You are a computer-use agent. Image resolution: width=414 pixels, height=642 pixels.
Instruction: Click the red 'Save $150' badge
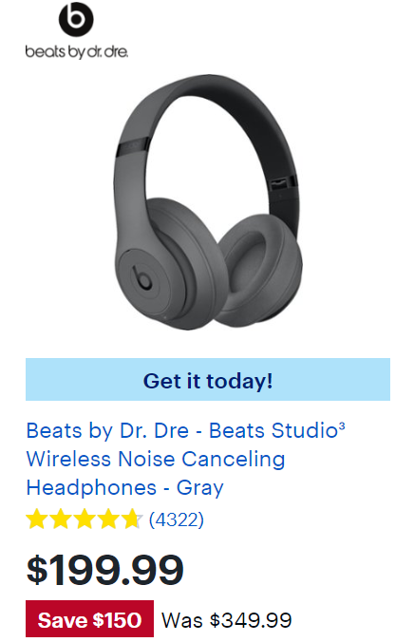89,618
